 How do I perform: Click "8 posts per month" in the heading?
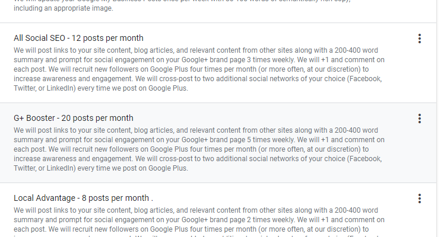click(113, 198)
